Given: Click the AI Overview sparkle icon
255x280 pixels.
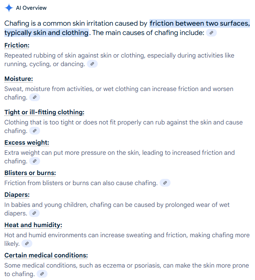Looking at the screenshot, I should 9,8.
